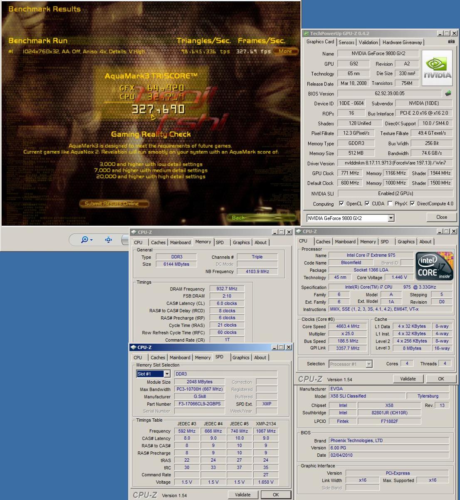Open About tab in CPU-Z Memory window

click(261, 242)
